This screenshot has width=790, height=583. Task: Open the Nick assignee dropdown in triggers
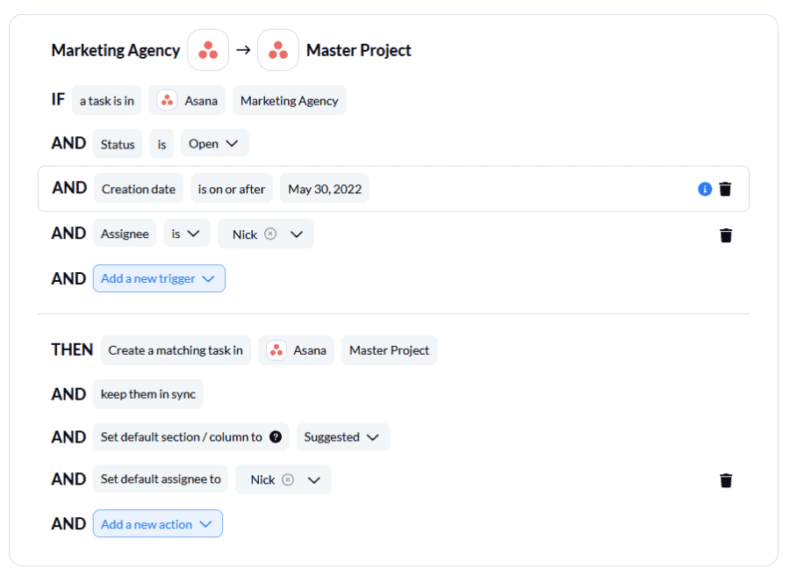(x=298, y=234)
